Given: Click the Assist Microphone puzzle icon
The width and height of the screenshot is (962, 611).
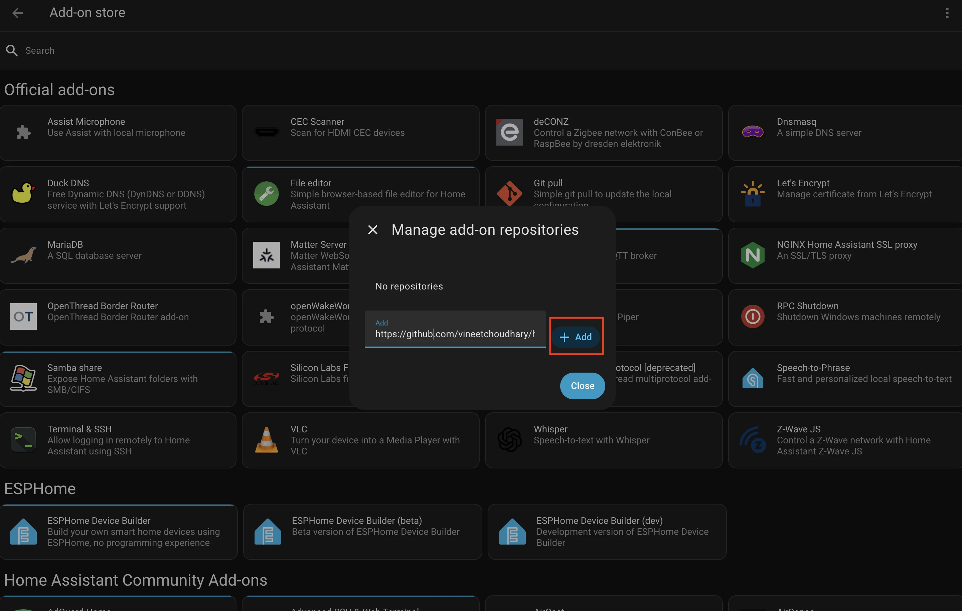Looking at the screenshot, I should pos(23,132).
